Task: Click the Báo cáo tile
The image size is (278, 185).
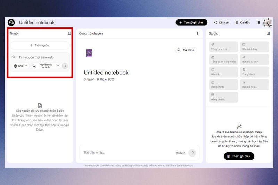Action: [x=223, y=72]
